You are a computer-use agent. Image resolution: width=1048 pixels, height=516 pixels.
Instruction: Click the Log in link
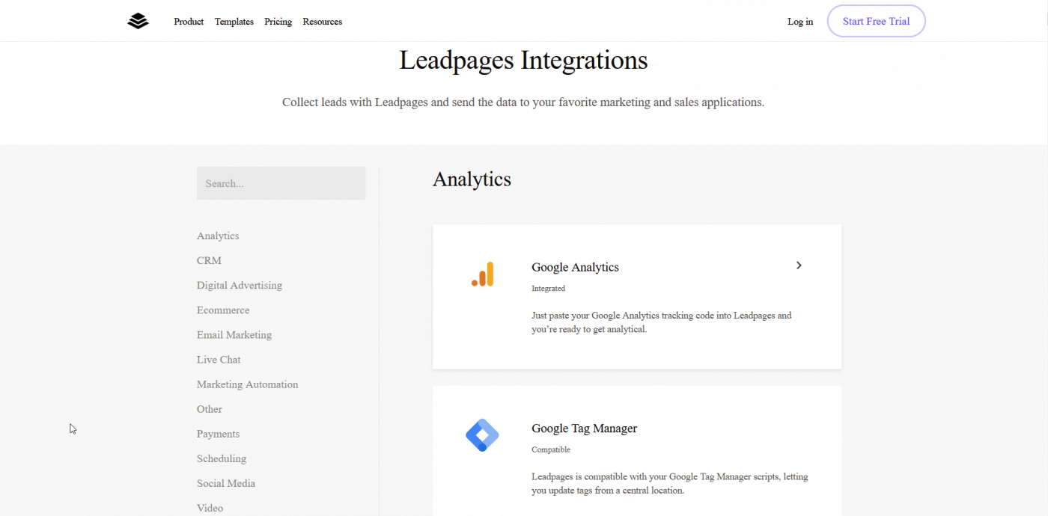tap(800, 22)
